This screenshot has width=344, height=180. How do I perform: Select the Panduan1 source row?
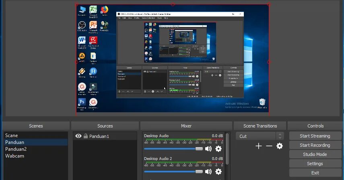click(x=105, y=136)
